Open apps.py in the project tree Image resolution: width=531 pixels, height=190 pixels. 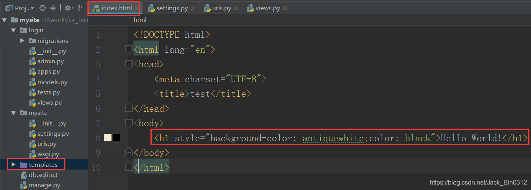48,72
